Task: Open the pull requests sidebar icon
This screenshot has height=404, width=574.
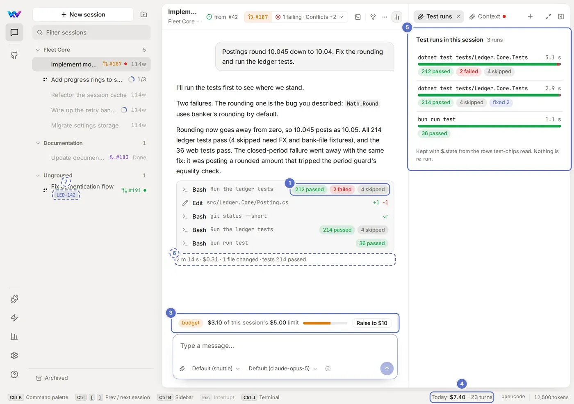Action: [14, 55]
